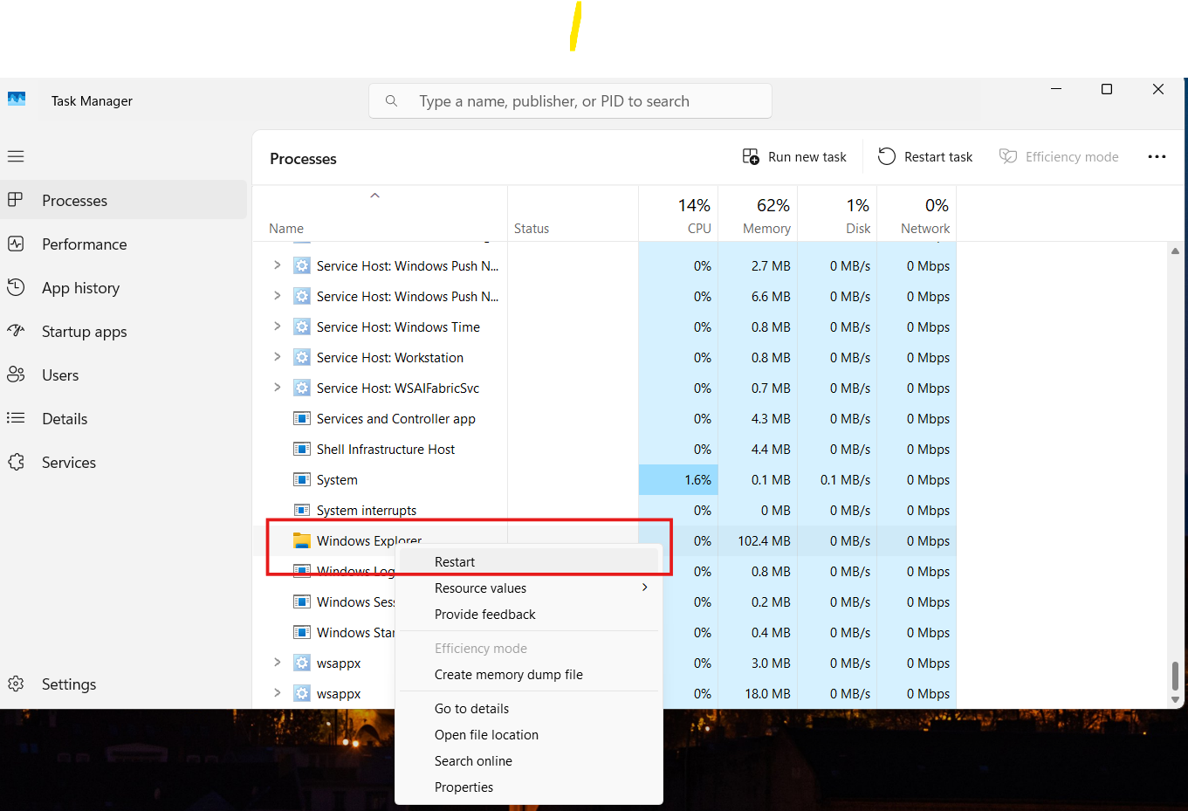1188x811 pixels.
Task: Select Go to details in the context menu
Action: (x=529, y=708)
